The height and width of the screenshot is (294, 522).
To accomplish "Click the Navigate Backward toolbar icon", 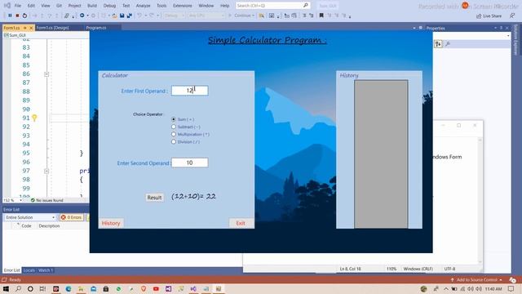I will [82, 16].
